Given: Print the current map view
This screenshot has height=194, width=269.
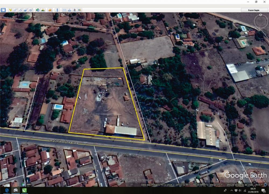Looking at the screenshot, I should coord(69,10).
